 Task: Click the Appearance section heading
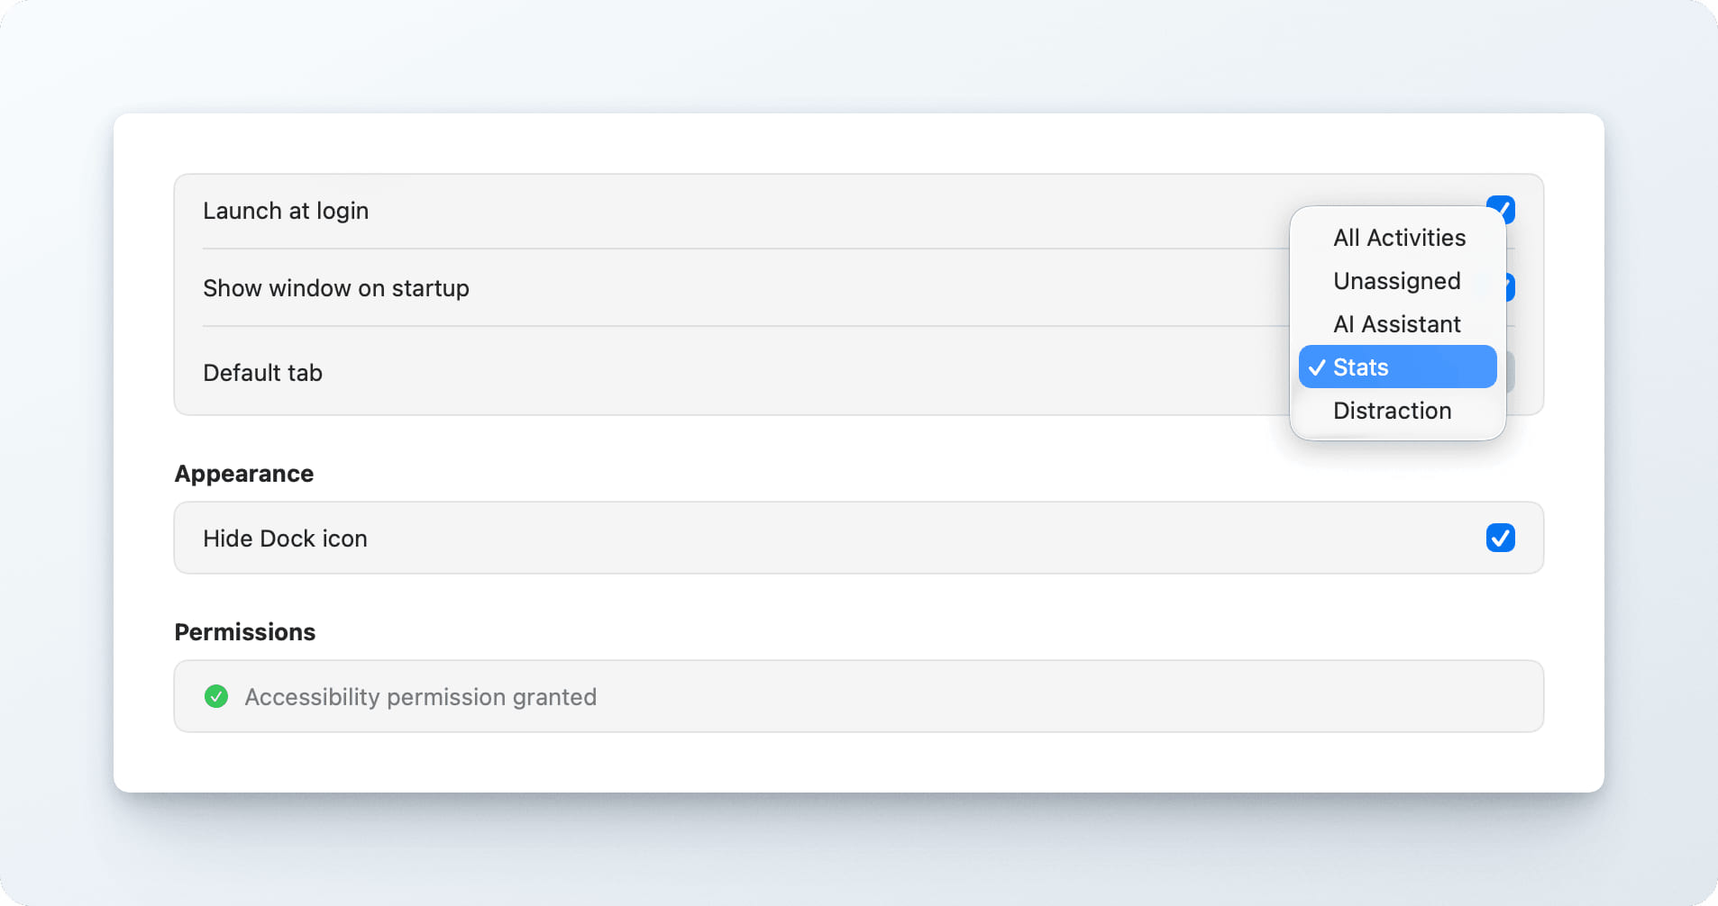tap(244, 474)
